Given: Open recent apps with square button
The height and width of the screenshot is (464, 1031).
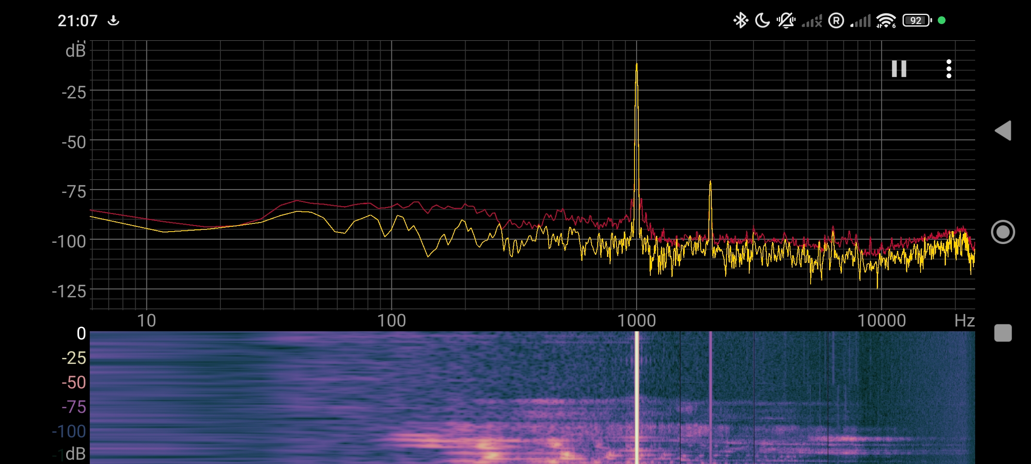Looking at the screenshot, I should click(1003, 333).
